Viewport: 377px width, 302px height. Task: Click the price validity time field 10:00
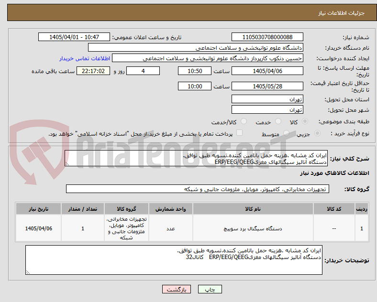pyautogui.click(x=195, y=86)
